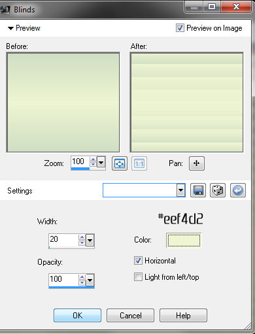This screenshot has height=334, width=255.
Task: Click the 1:1 actual size icon
Action: pyautogui.click(x=139, y=163)
